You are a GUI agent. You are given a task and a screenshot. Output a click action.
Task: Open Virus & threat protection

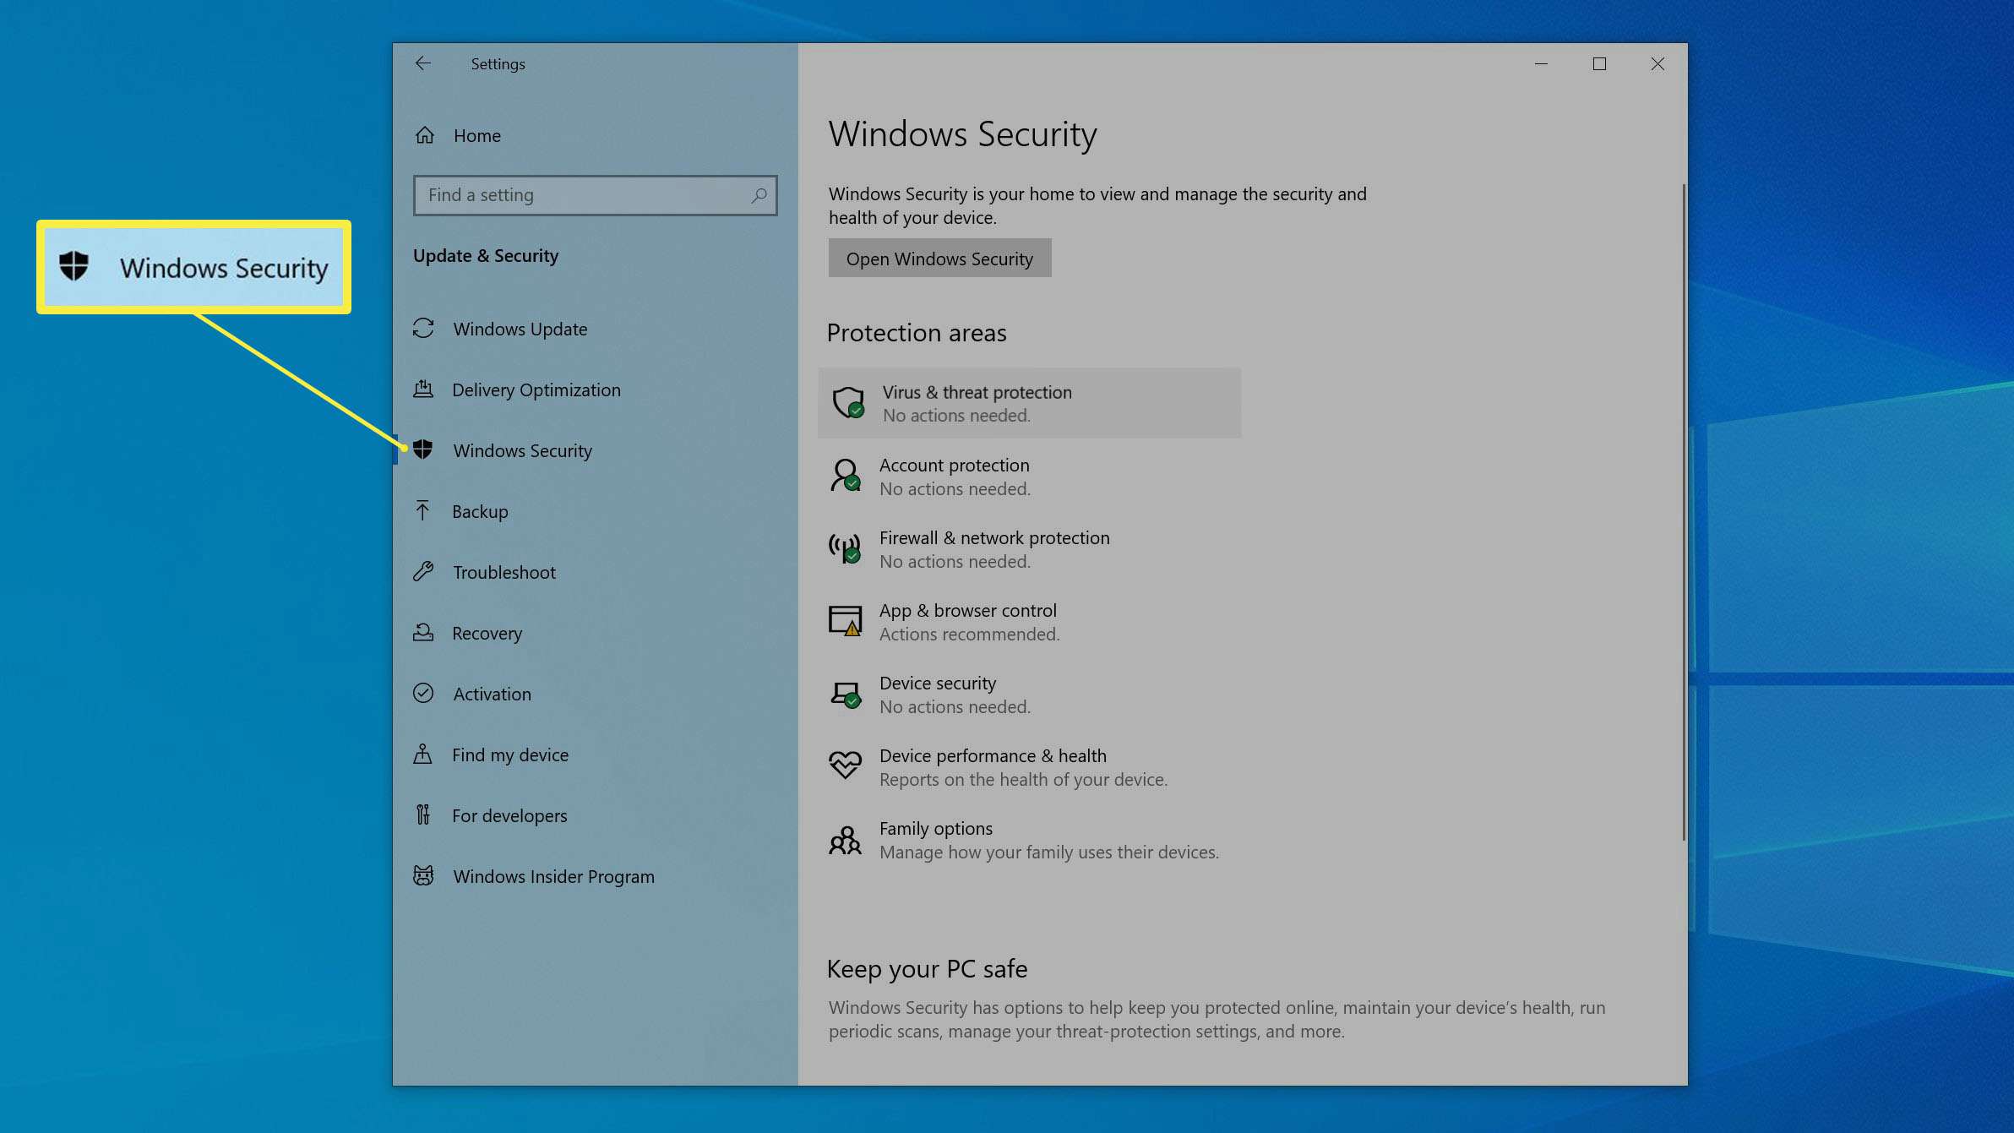pyautogui.click(x=1029, y=403)
